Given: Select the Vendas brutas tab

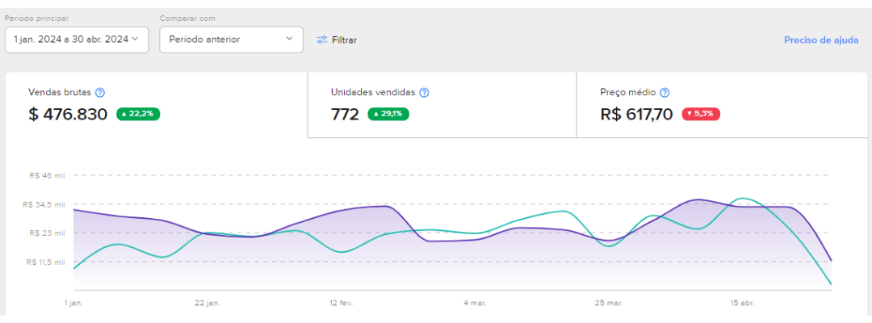Looking at the screenshot, I should [x=157, y=105].
